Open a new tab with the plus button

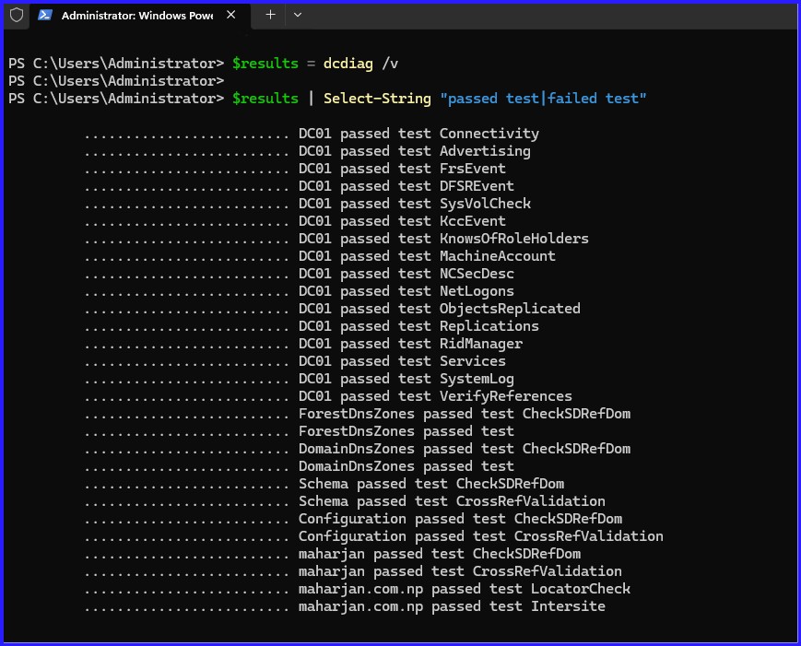(x=270, y=15)
